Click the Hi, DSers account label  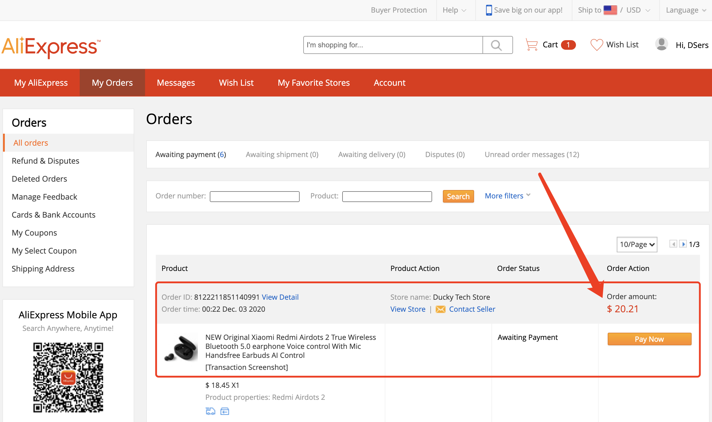coord(692,45)
